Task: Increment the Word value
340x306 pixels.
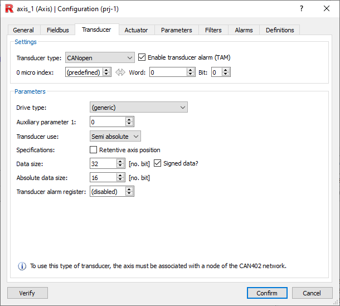Action: pyautogui.click(x=191, y=70)
